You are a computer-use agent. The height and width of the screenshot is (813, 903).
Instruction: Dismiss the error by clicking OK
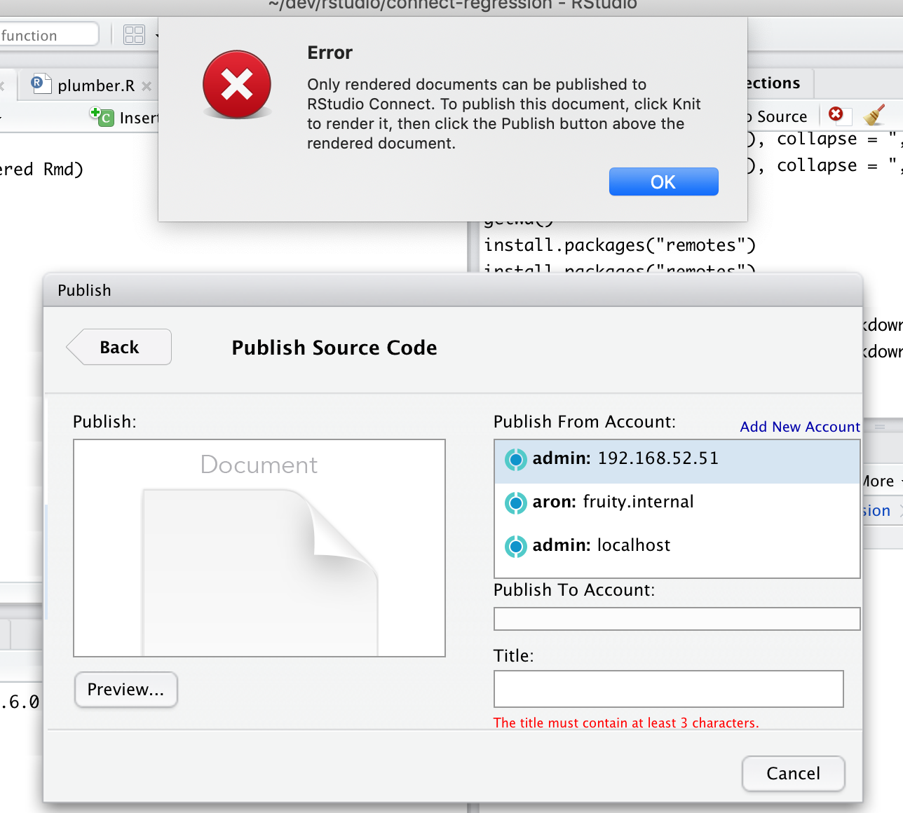[663, 182]
